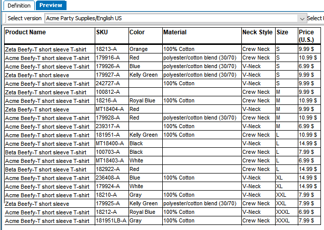Image resolution: width=324 pixels, height=230 pixels.
Task: Click the XXXL size in the 18212-A row
Action: [283, 212]
